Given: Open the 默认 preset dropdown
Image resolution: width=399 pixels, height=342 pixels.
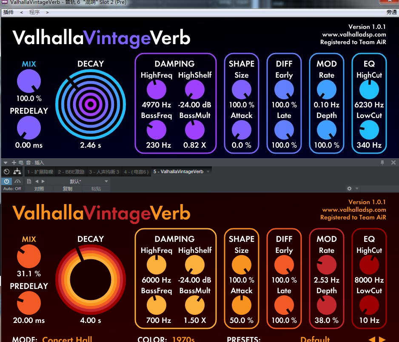Looking at the screenshot, I should pos(78,181).
